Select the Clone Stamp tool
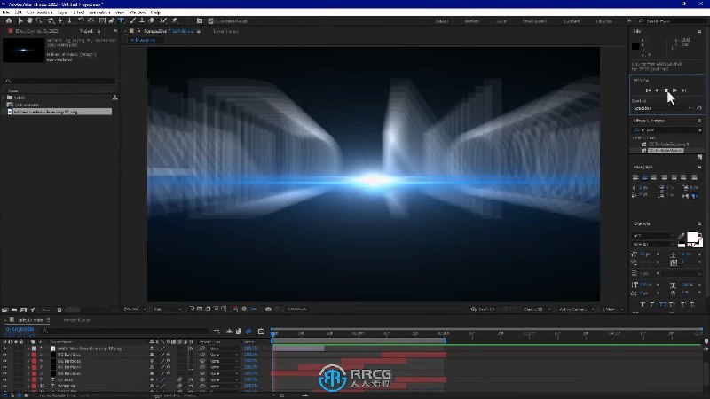The height and width of the screenshot is (399, 710). pos(142,20)
